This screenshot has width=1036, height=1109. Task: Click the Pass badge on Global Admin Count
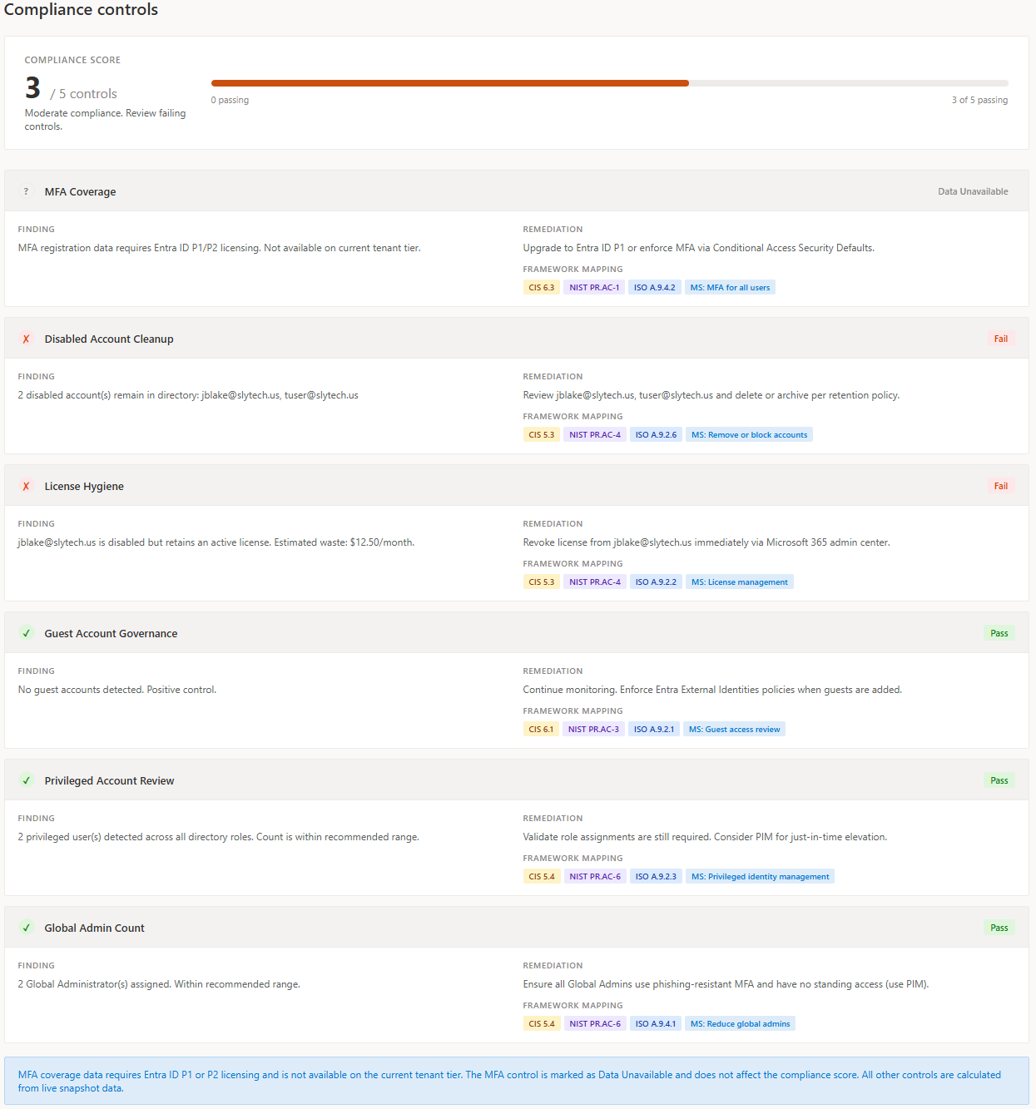pyautogui.click(x=999, y=928)
